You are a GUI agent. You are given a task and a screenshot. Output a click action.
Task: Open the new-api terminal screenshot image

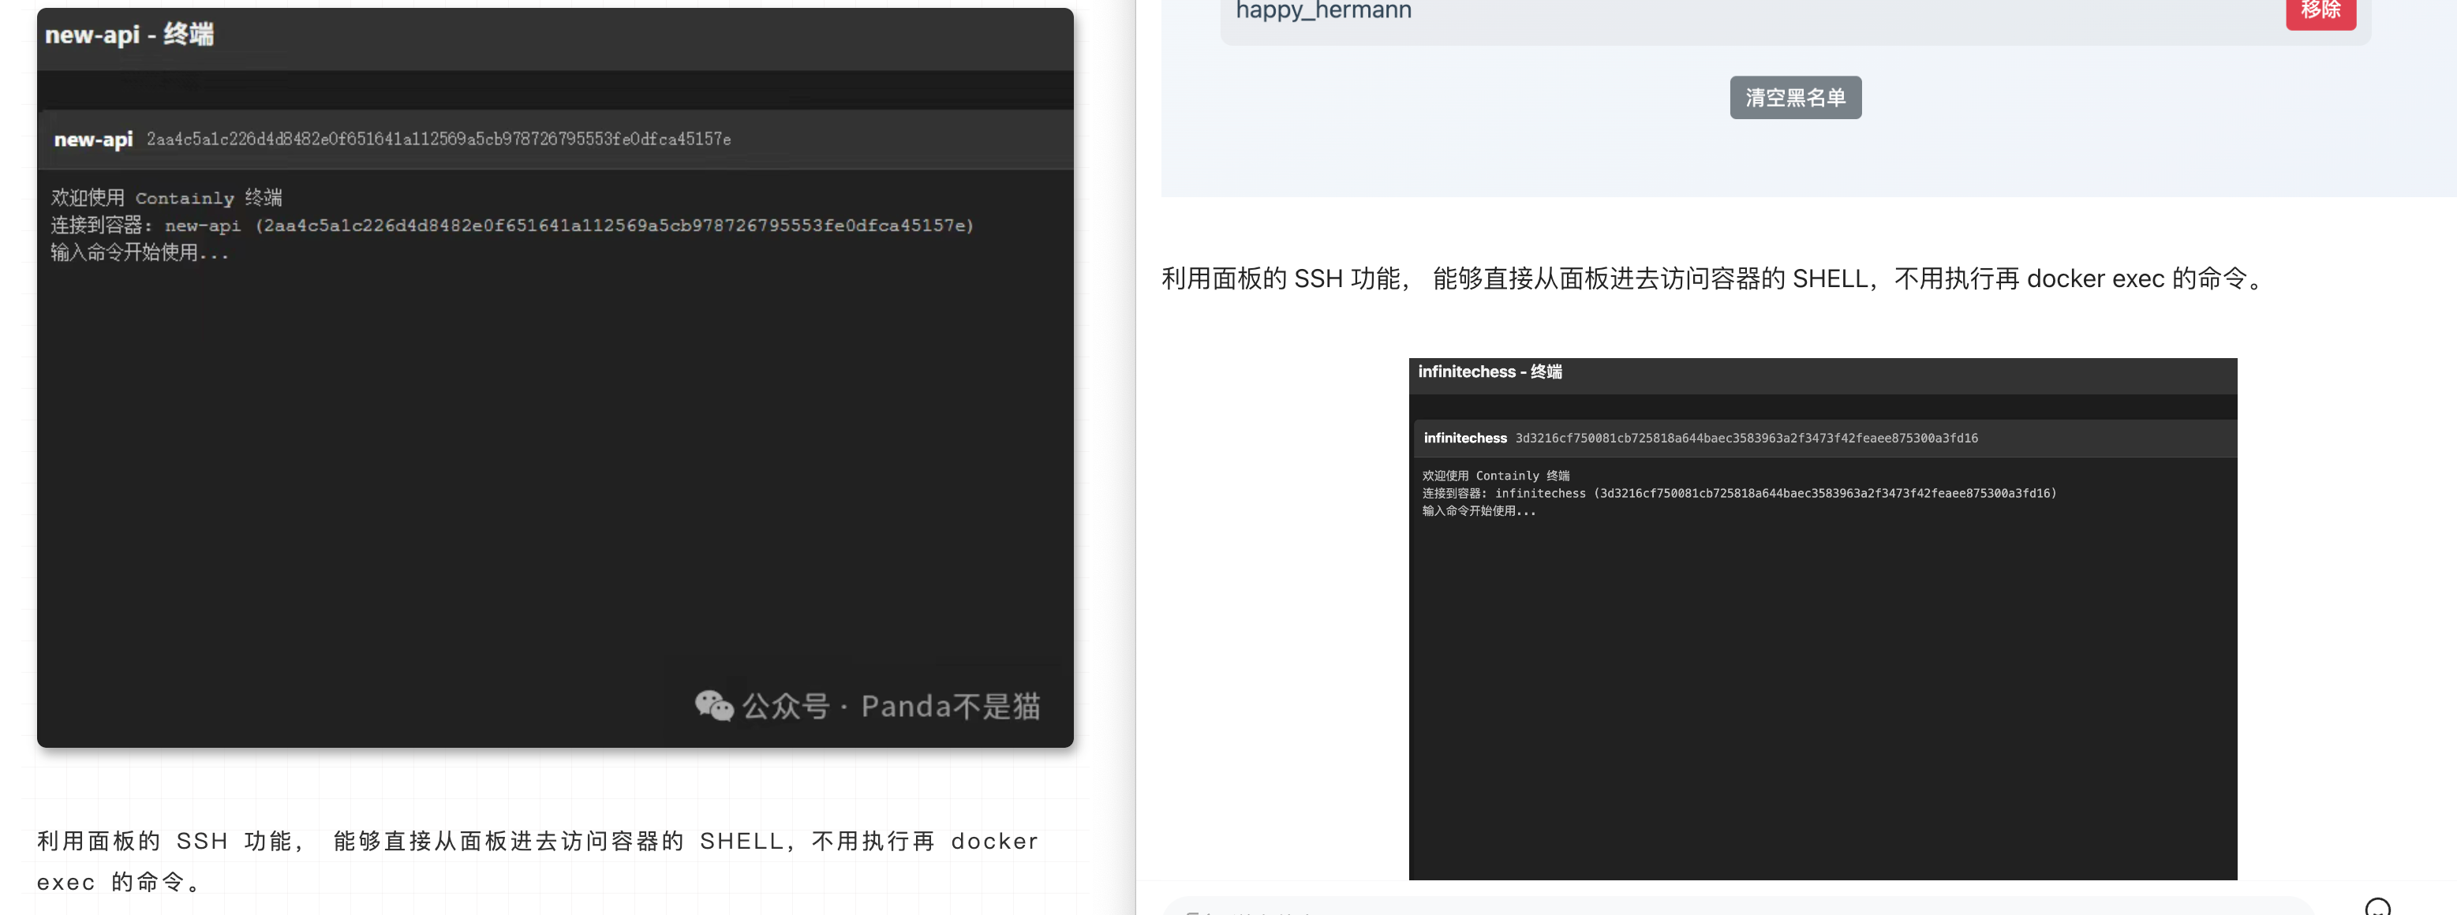pyautogui.click(x=555, y=458)
